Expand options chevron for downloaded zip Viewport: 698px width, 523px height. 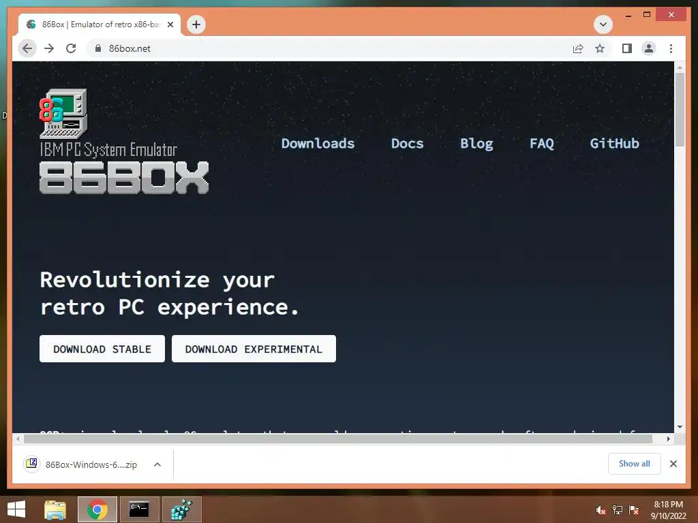click(157, 464)
